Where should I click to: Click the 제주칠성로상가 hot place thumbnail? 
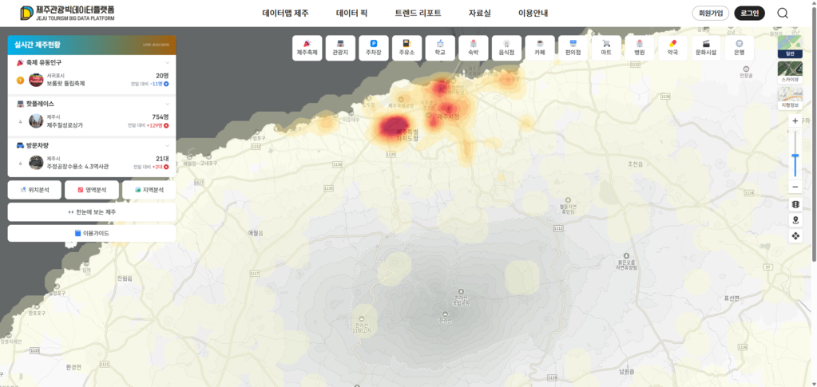pyautogui.click(x=36, y=120)
